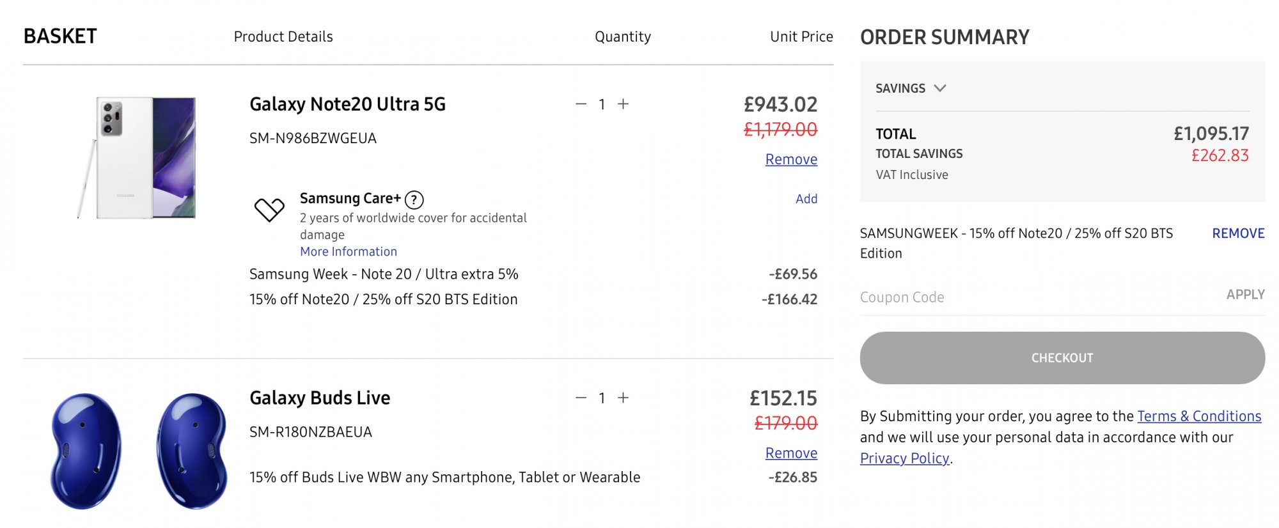Open Samsung Care+ question mark help icon
This screenshot has height=528, width=1279.
[x=414, y=200]
